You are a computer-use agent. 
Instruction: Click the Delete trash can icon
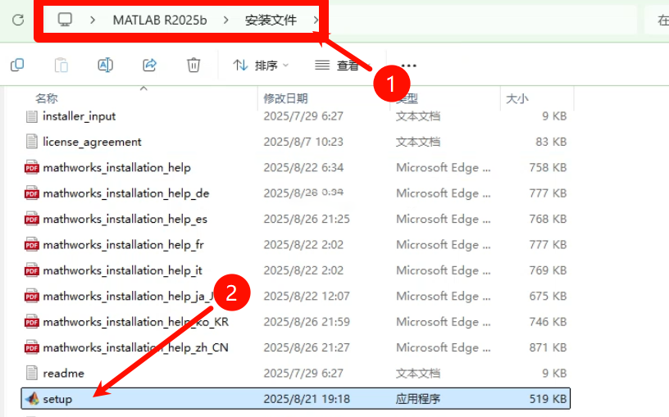tap(193, 66)
